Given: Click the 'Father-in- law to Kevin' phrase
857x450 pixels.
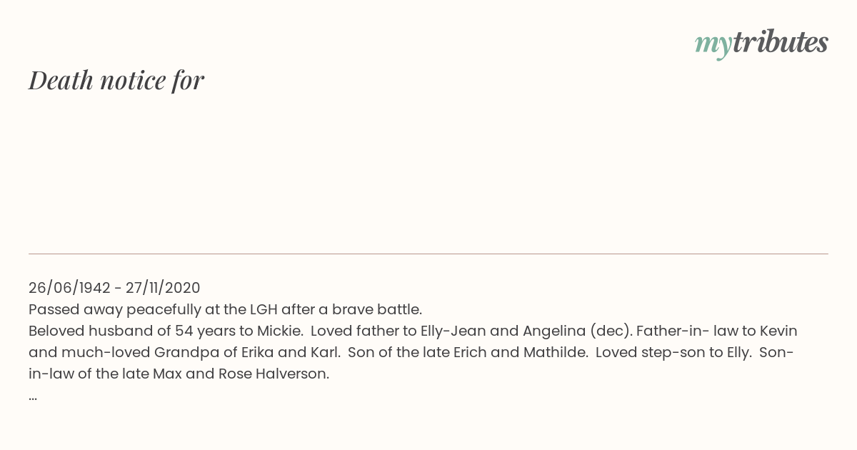Looking at the screenshot, I should click(716, 331).
